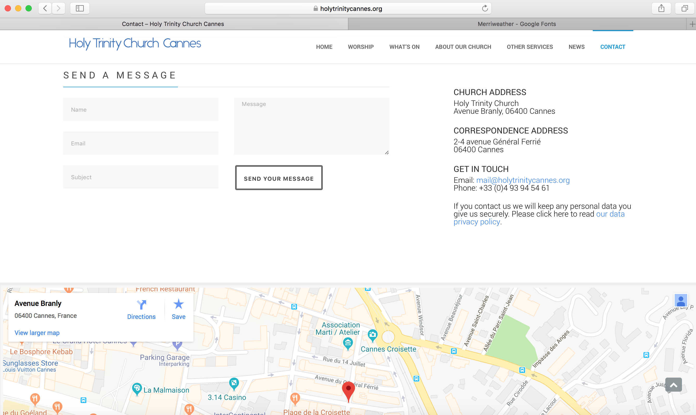Open the About Our Church menu
Image resolution: width=696 pixels, height=415 pixels.
(x=463, y=47)
